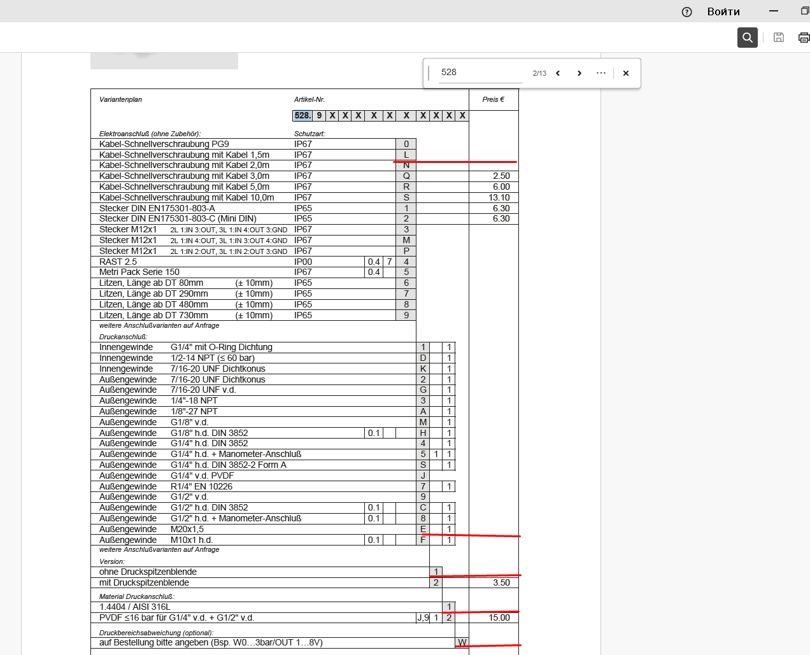The width and height of the screenshot is (810, 655).
Task: Select Litzen, Länge ab DT 80mm
Action: pyautogui.click(x=151, y=283)
